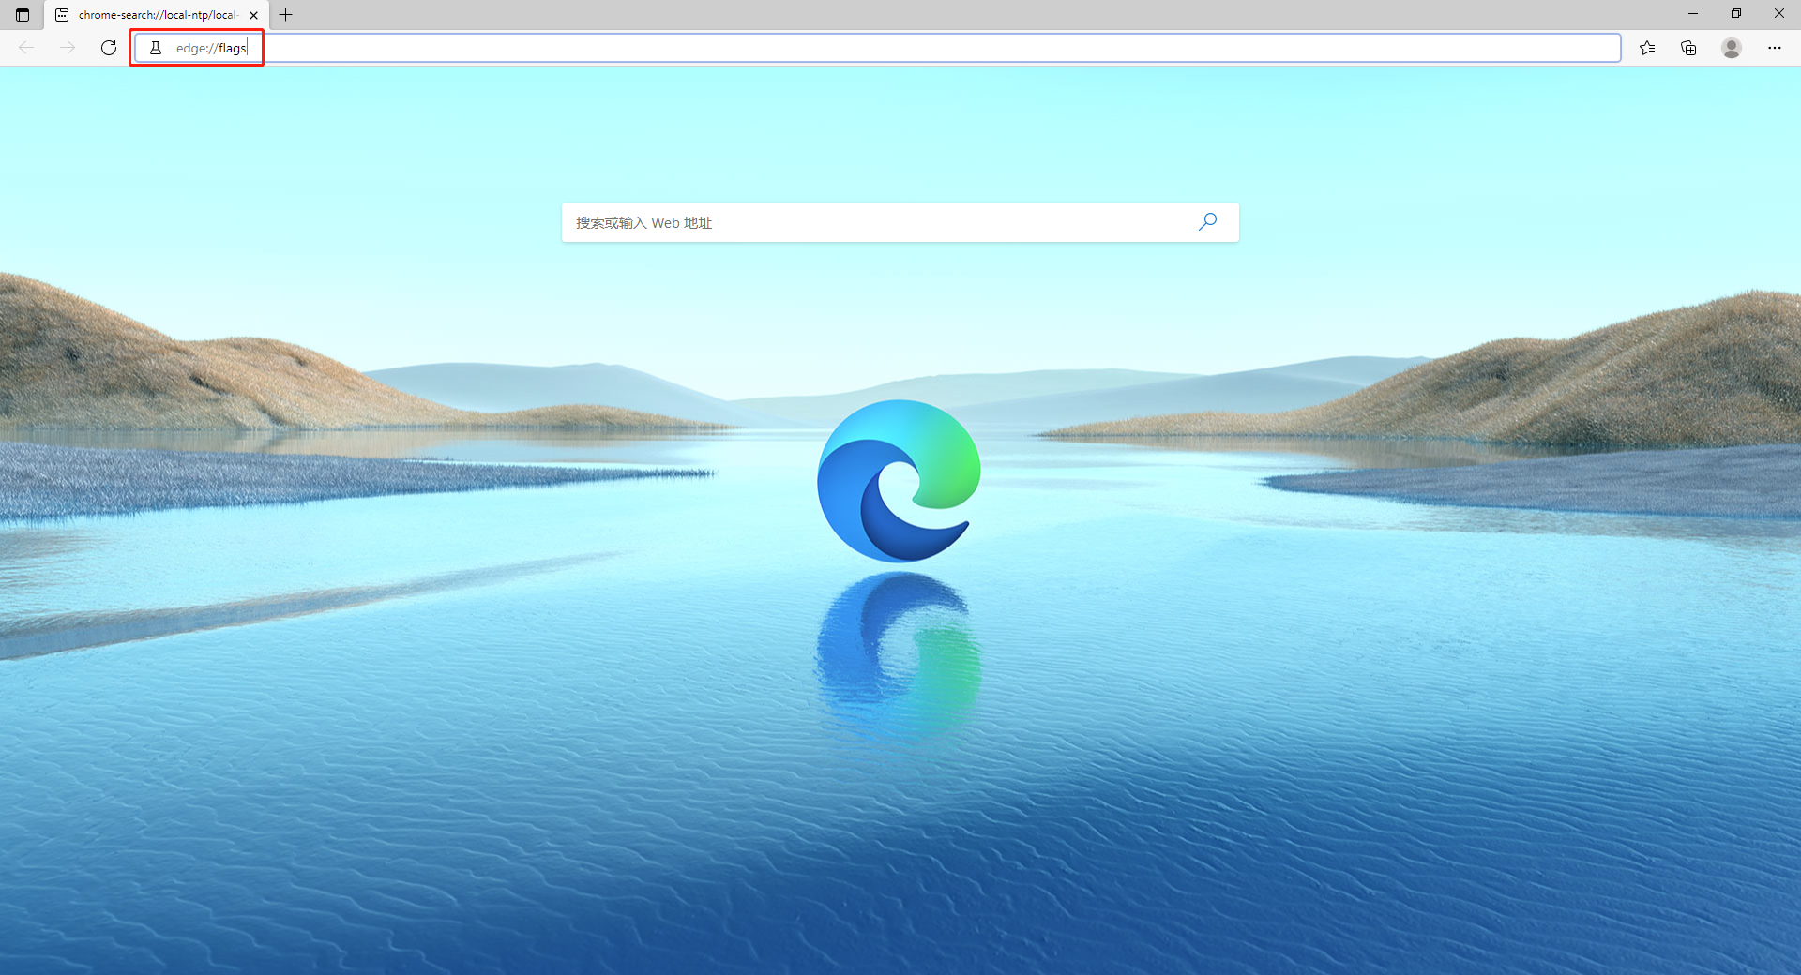Focus the 搜索或输入 Web 地址 search box
Screen dimensions: 1801x975
tap(844, 222)
